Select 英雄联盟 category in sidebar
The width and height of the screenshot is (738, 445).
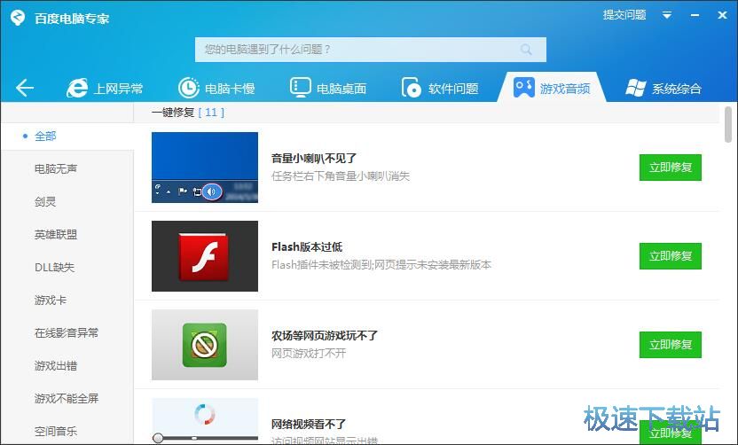coord(56,235)
